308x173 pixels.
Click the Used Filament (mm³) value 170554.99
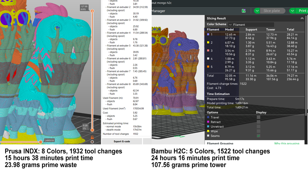(x=138, y=109)
